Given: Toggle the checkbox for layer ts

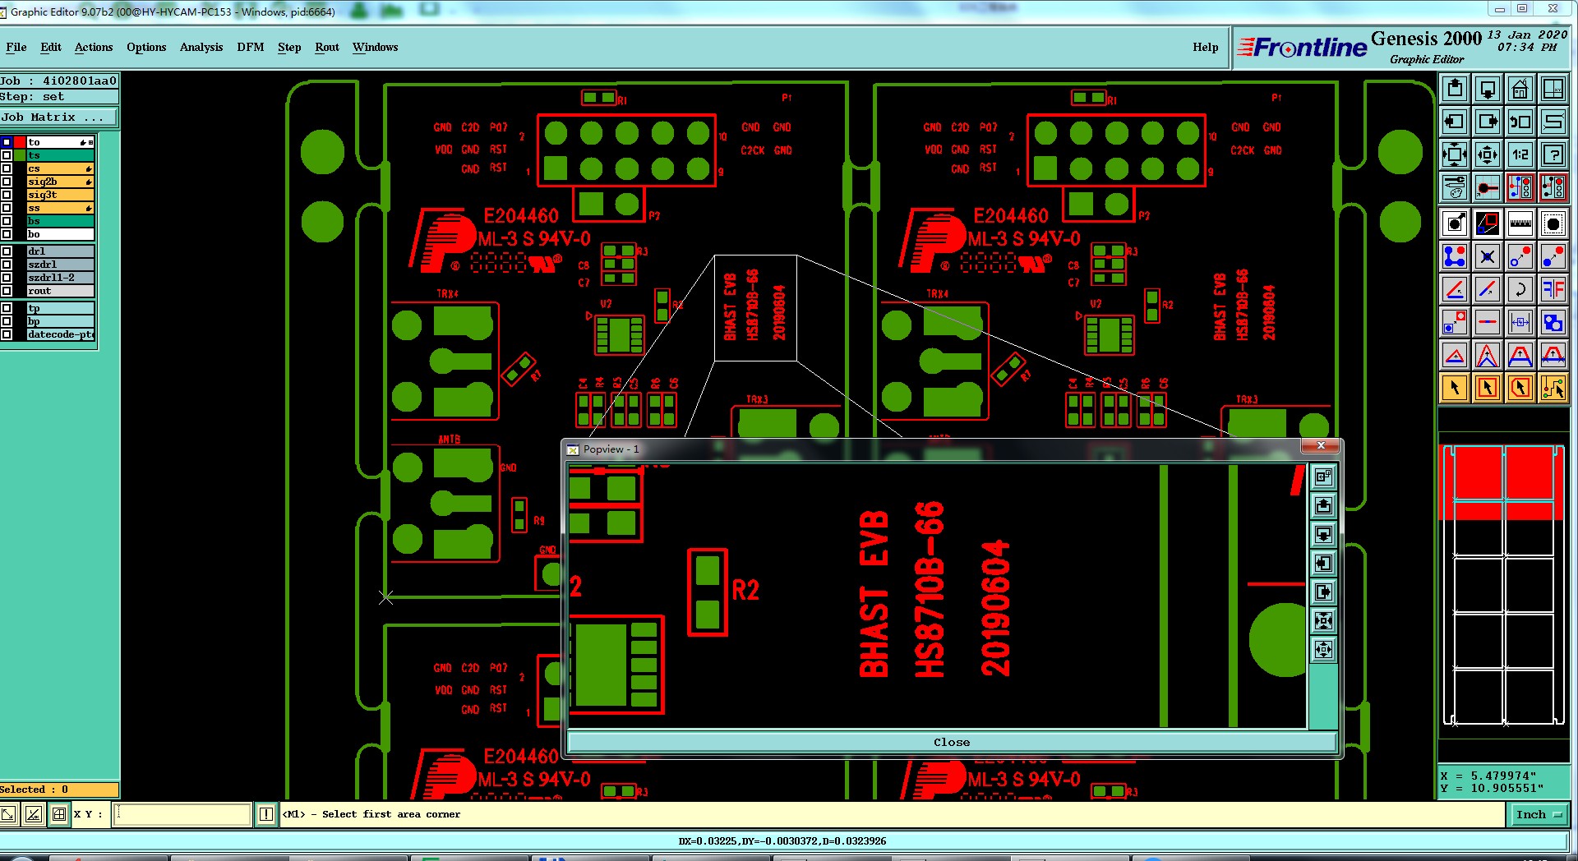Looking at the screenshot, I should coord(7,155).
